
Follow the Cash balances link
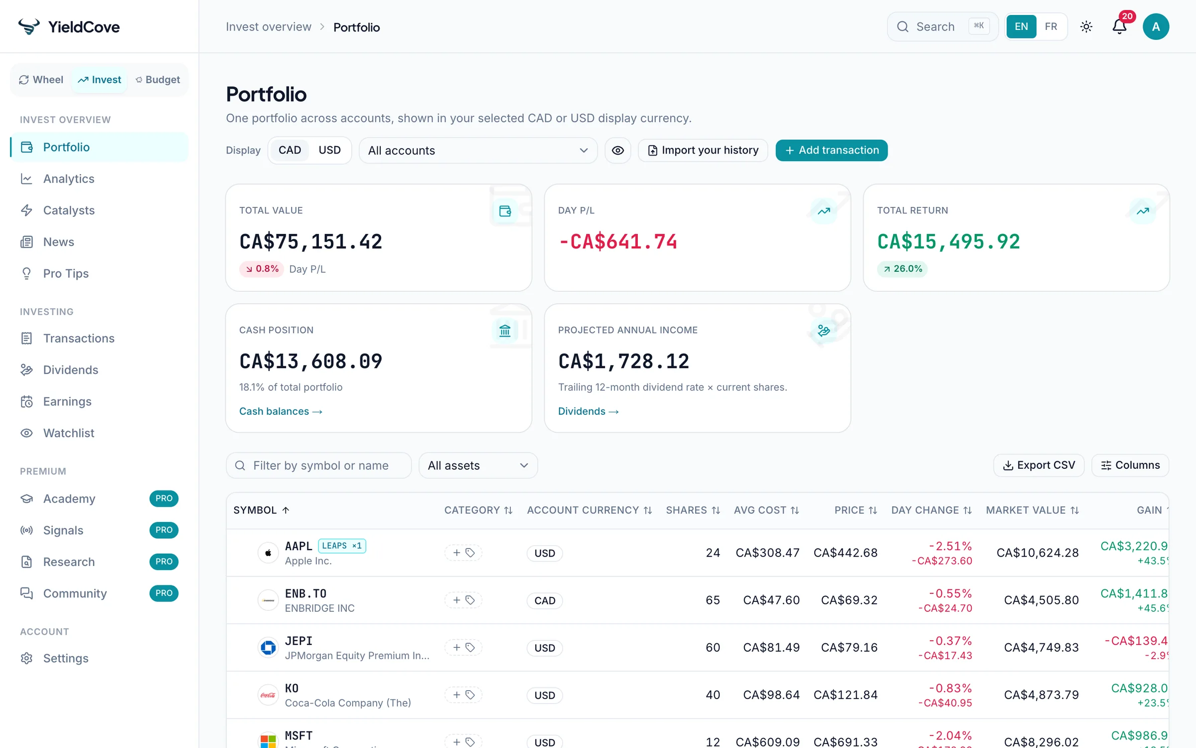(x=281, y=411)
